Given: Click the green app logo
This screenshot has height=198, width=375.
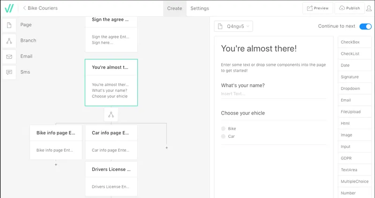Looking at the screenshot, I should pyautogui.click(x=9, y=8).
